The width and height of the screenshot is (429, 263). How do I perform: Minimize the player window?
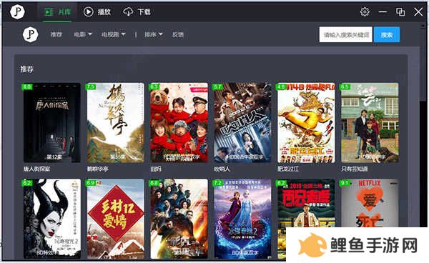(383, 11)
